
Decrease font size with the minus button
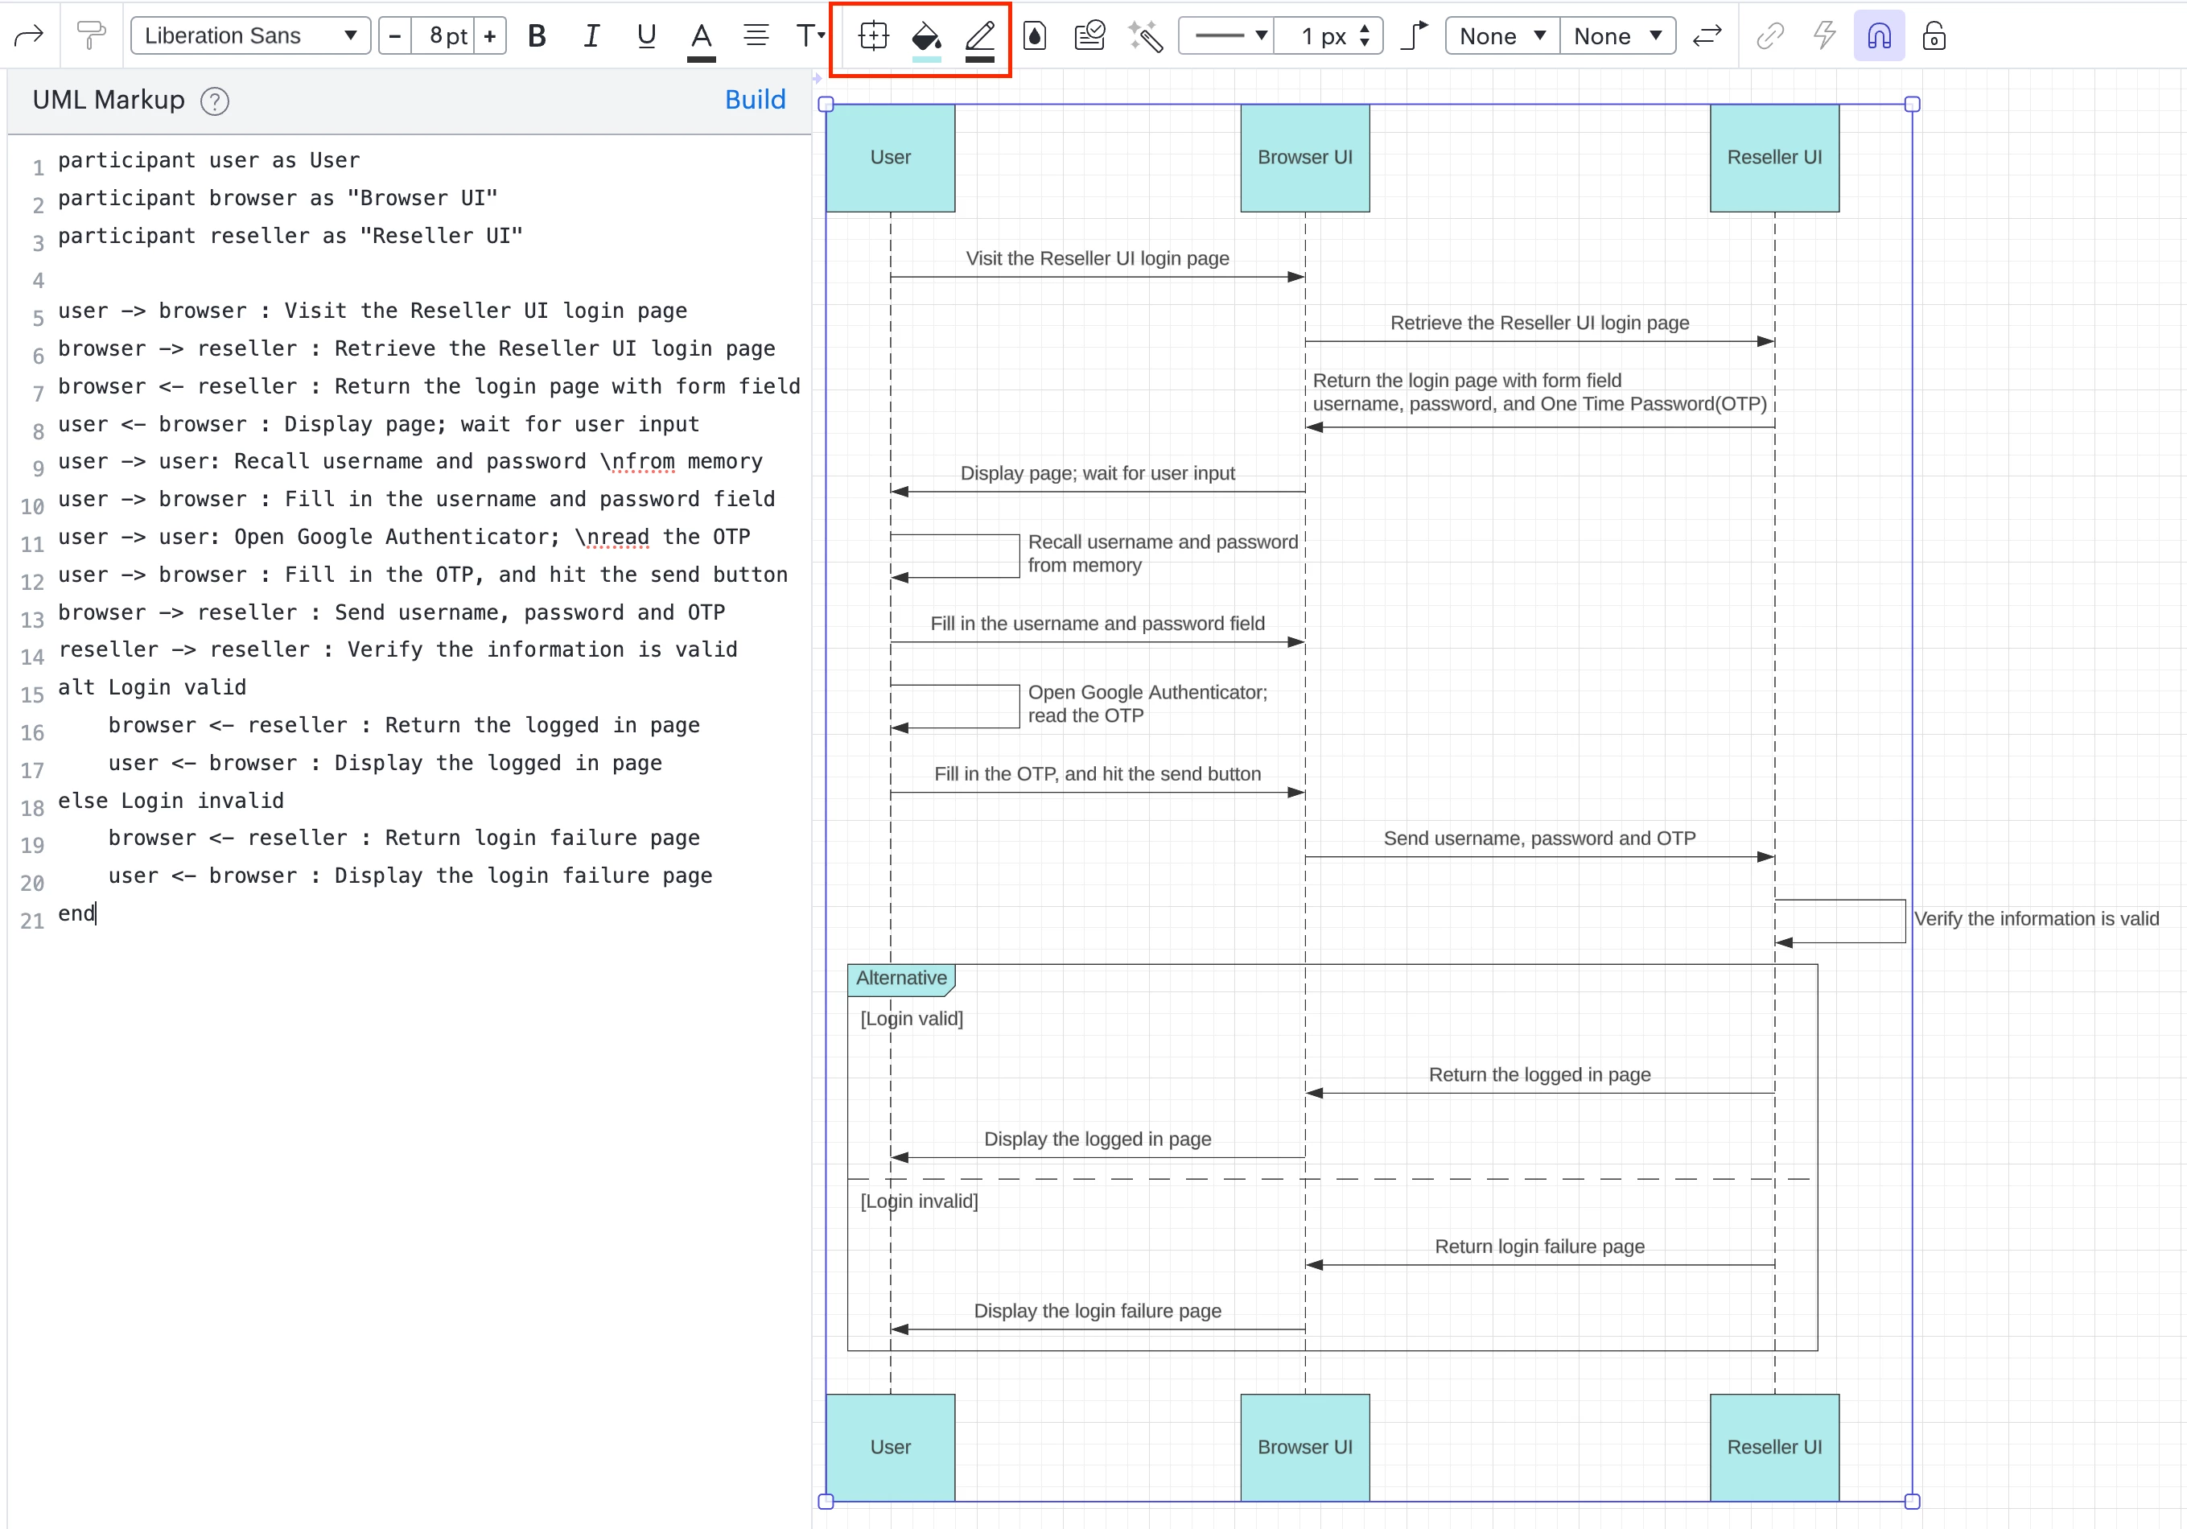[x=395, y=36]
